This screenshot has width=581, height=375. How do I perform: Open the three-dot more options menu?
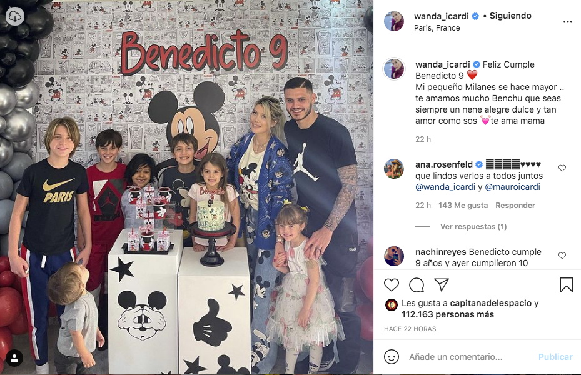tap(568, 22)
